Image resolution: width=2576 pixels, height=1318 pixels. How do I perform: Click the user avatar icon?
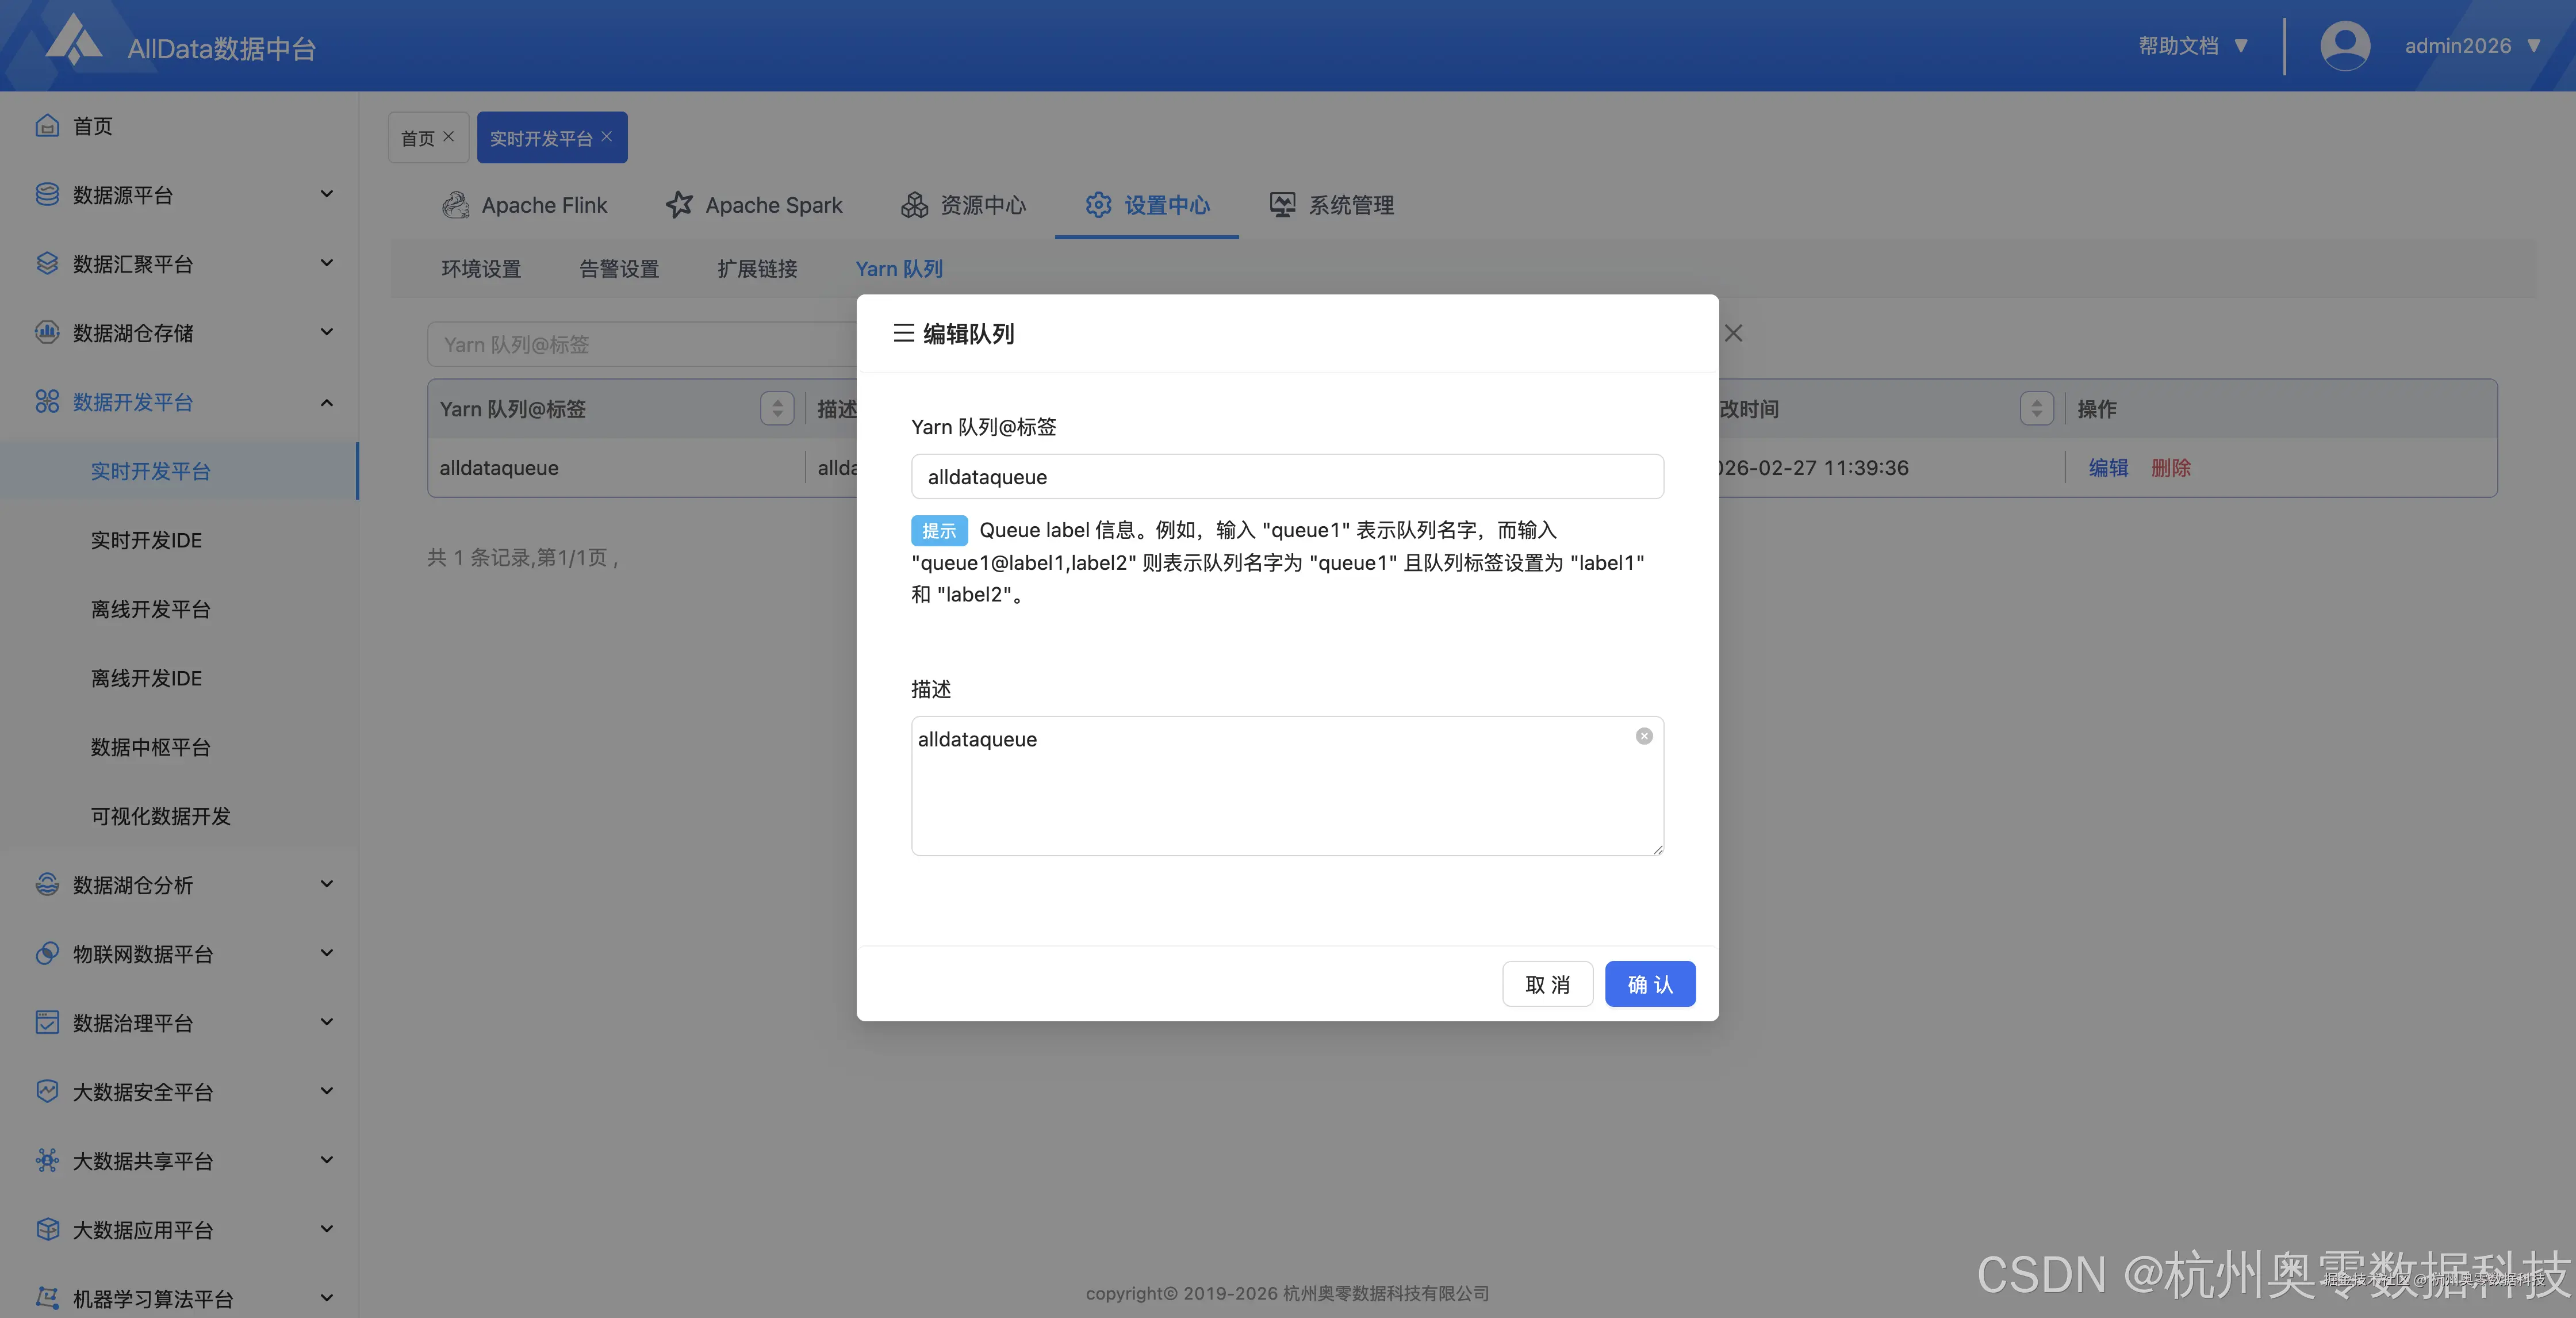tap(2345, 46)
